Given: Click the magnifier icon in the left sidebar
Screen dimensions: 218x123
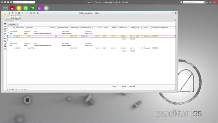Looking at the screenshot, I should (x=5, y=34).
